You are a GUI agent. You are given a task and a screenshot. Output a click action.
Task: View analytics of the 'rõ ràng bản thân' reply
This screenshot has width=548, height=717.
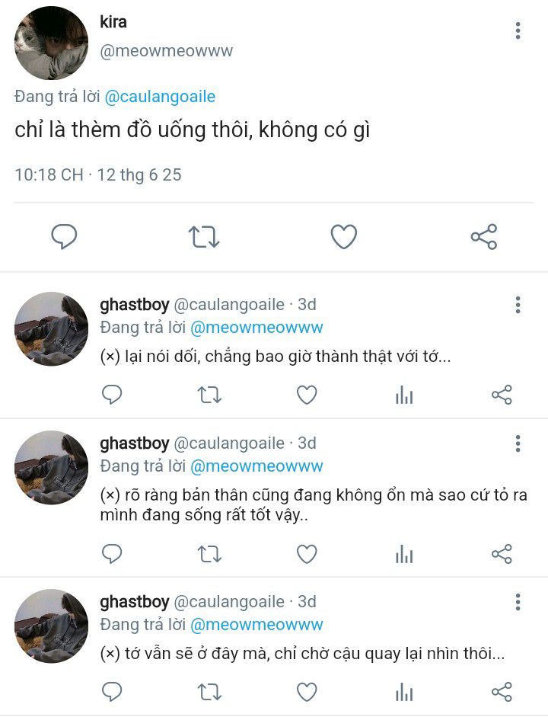click(404, 554)
